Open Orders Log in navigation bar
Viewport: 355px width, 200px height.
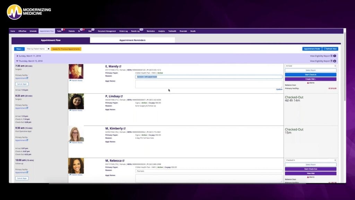[124, 31]
